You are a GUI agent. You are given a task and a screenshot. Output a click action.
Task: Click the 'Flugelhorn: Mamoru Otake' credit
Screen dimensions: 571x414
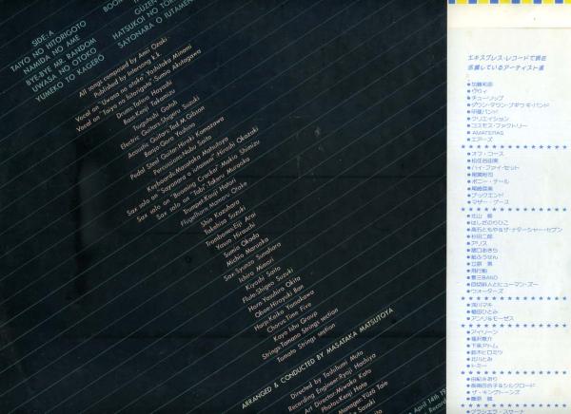[214, 204]
